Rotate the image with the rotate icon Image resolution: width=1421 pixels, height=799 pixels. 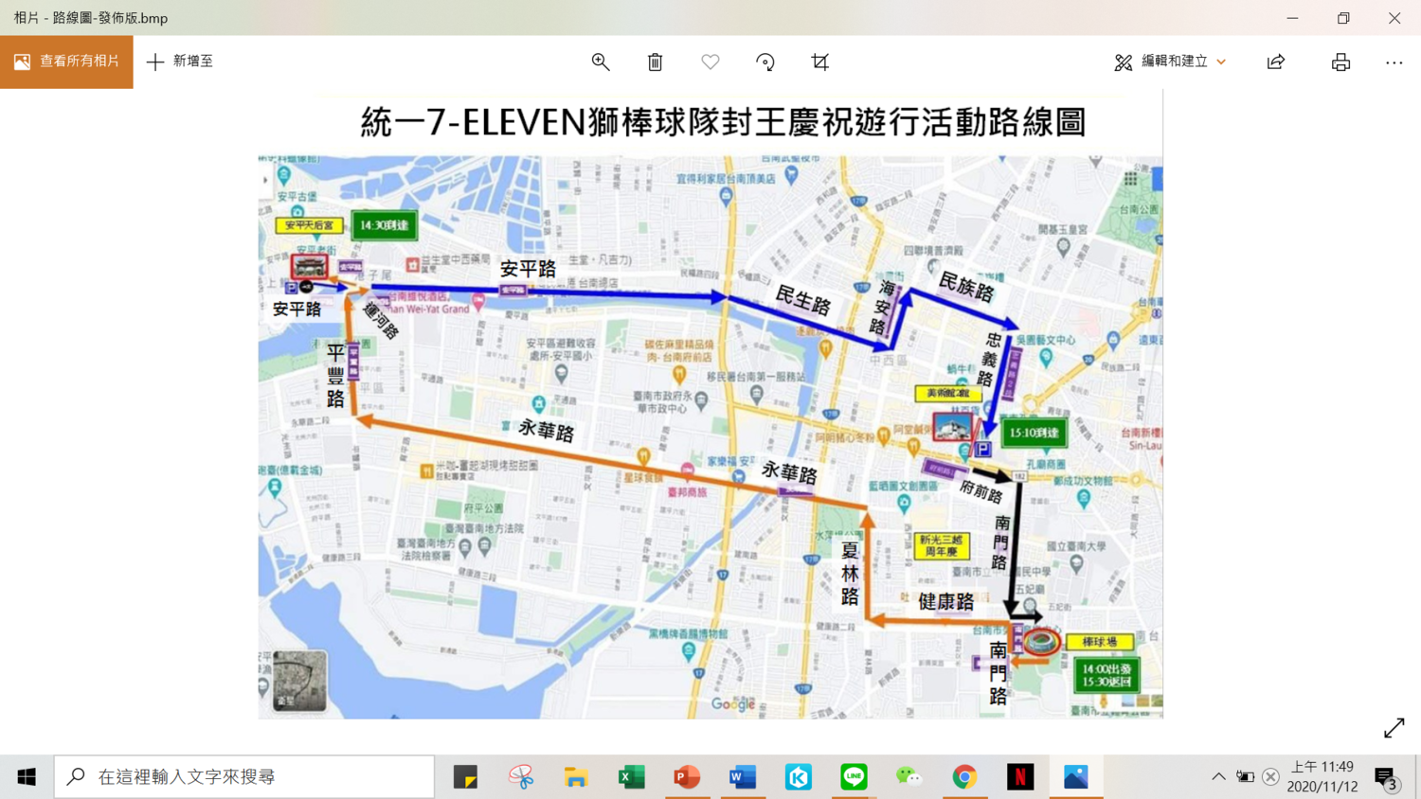(765, 62)
